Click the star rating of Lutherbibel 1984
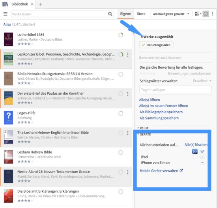This screenshot has width=217, height=208. tap(25, 44)
